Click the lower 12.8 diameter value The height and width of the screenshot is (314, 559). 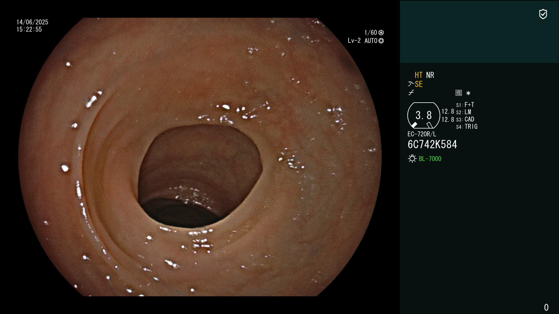coord(448,119)
